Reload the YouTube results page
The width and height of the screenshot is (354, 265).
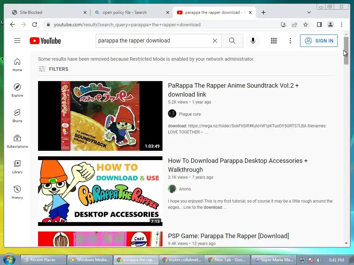pyautogui.click(x=35, y=24)
